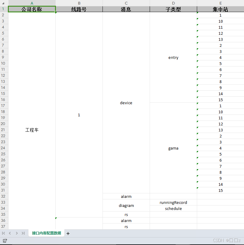Click cell E20 containing 12
This screenshot has width=244, height=245.
(220, 124)
